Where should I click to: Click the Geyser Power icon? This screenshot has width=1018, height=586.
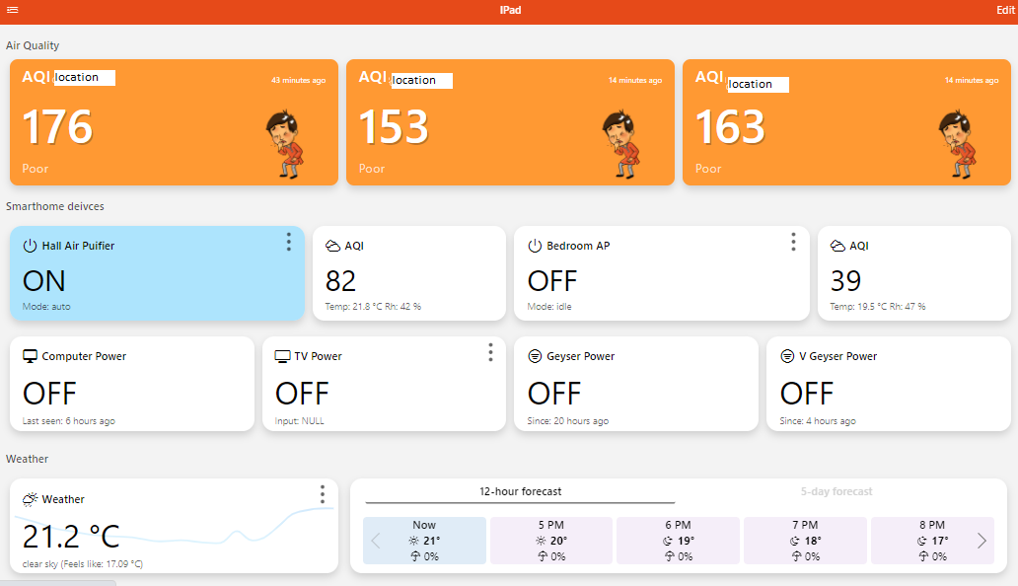(x=535, y=356)
